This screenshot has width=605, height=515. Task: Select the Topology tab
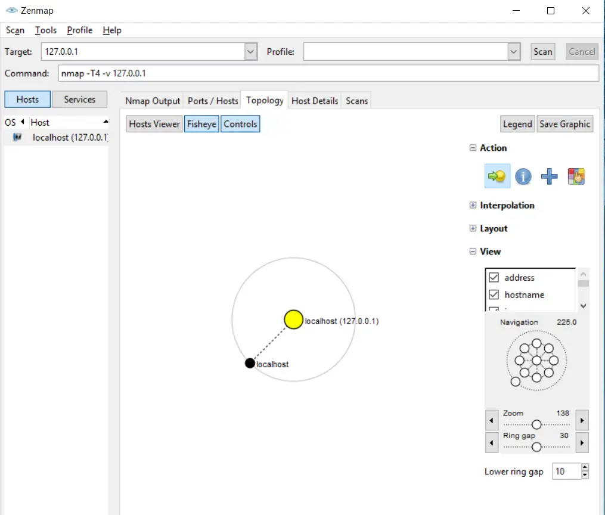[265, 100]
